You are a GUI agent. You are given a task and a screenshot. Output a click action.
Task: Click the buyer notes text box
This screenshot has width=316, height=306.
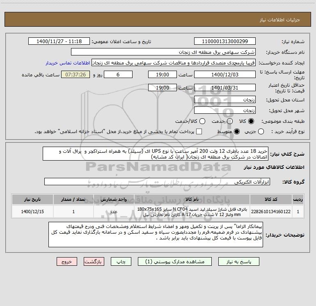(156, 235)
